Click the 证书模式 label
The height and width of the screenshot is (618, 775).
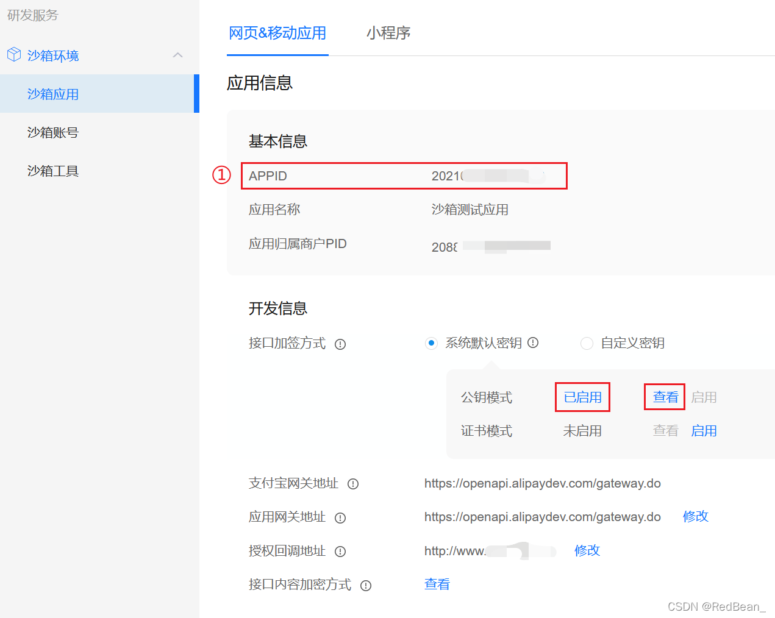tap(487, 431)
